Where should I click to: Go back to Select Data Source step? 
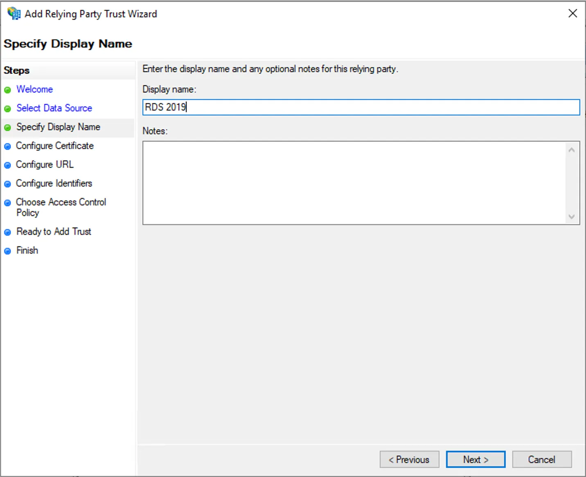[x=54, y=108]
